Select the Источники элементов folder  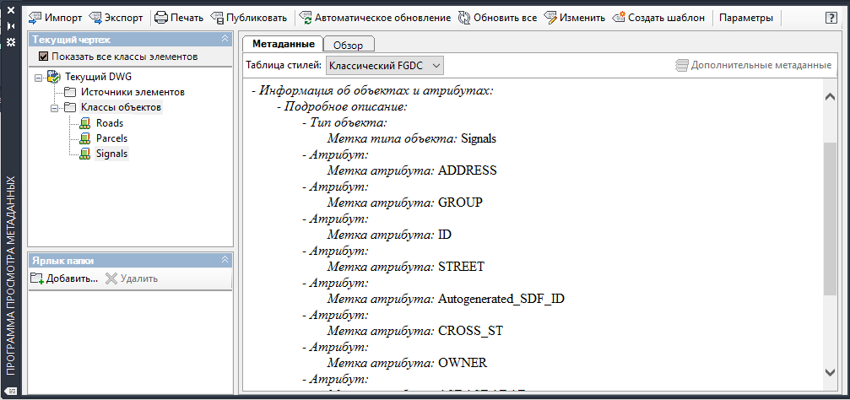click(x=133, y=92)
